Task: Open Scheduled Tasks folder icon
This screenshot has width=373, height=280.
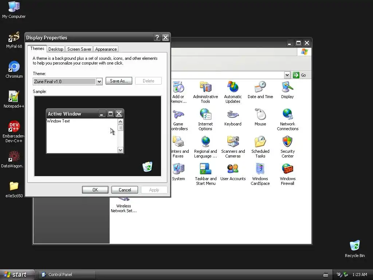Action: [x=260, y=147]
